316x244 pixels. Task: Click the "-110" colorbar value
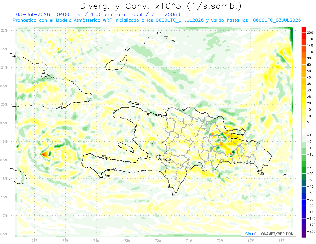[311, 212]
